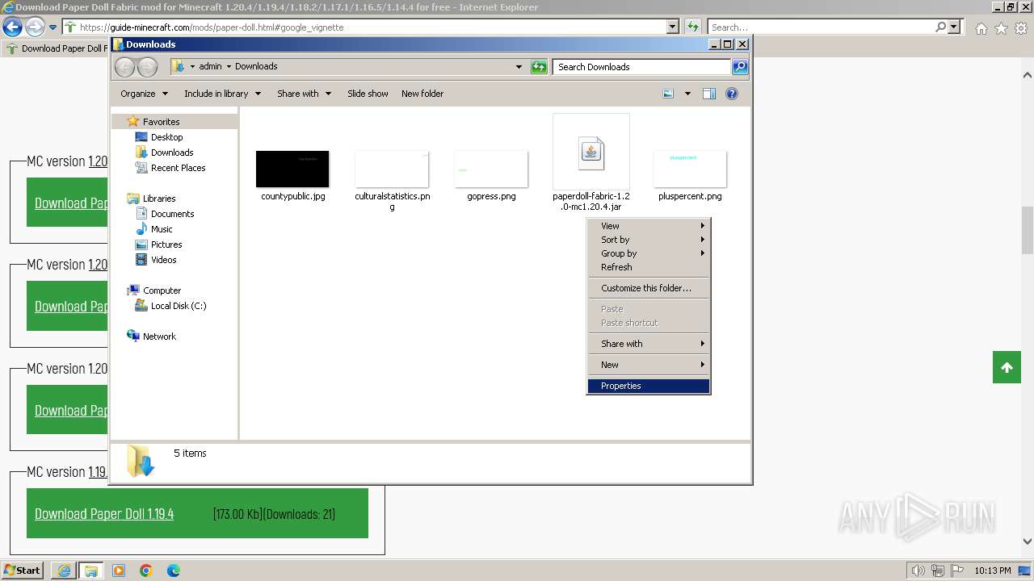Open the Downloads address bar history dropdown
This screenshot has width=1034, height=581.
[519, 67]
